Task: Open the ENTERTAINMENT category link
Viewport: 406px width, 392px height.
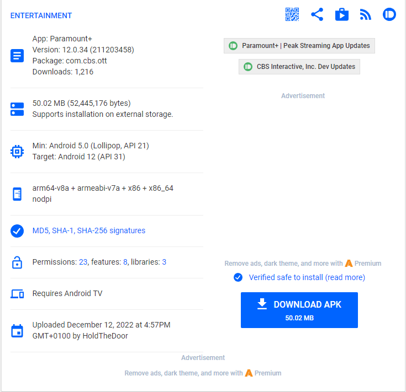Action: 41,15
